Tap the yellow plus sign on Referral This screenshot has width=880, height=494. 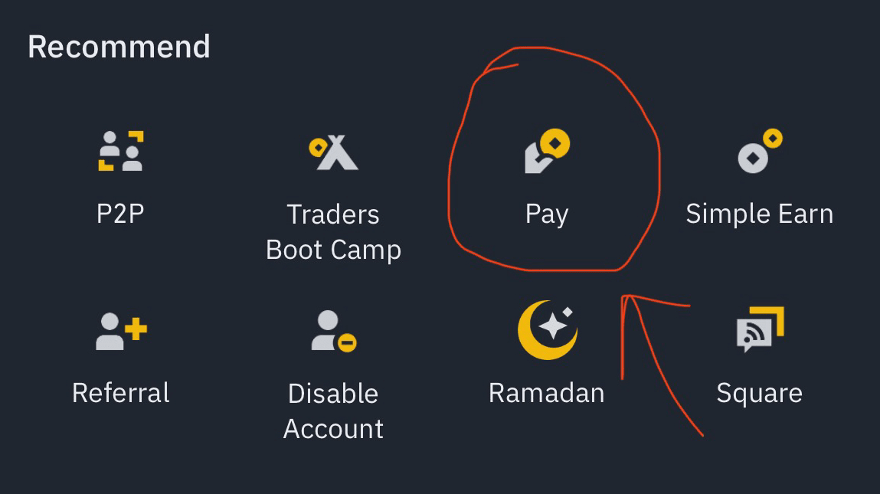136,329
